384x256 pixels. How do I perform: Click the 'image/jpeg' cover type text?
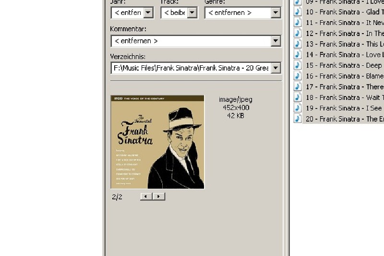236,99
